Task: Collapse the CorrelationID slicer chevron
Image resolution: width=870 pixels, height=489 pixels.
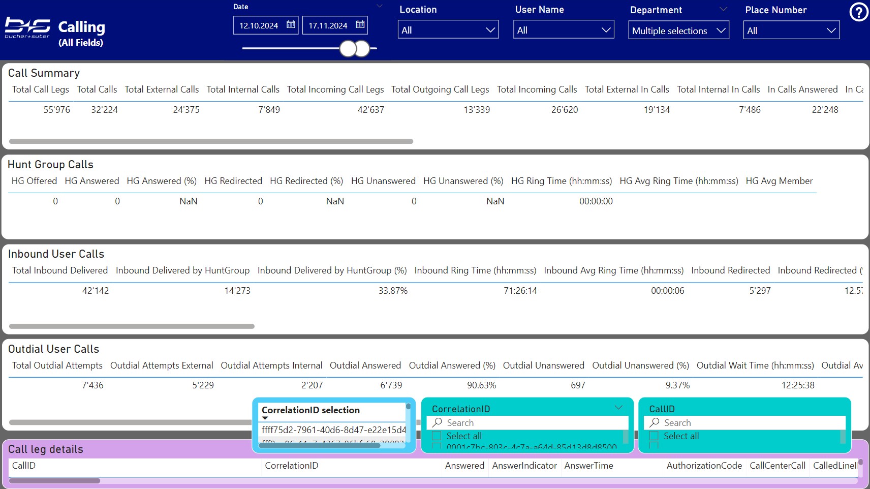Action: tap(618, 408)
